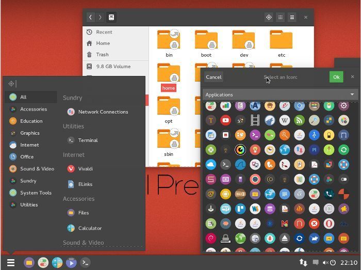Choose the yellow CPU chip icon

click(225, 194)
